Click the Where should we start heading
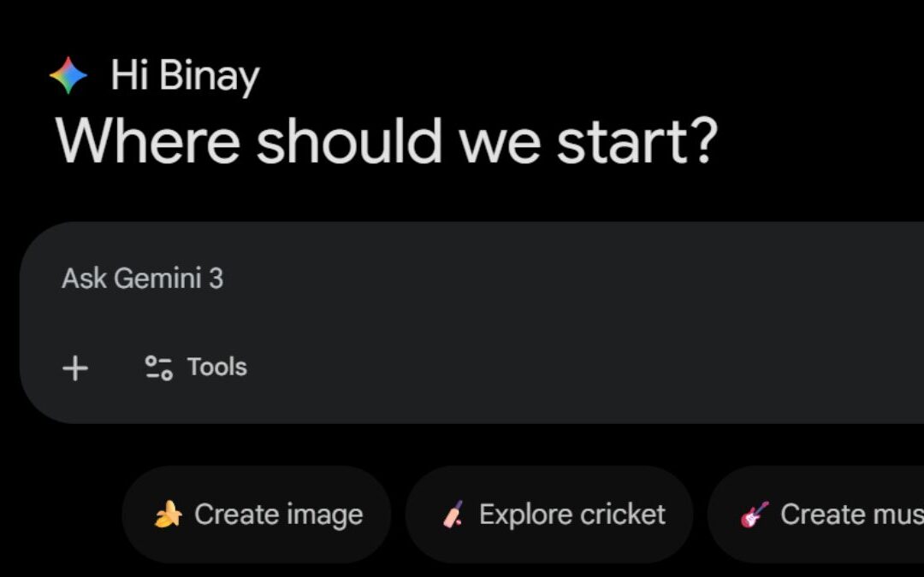Screen dimensions: 924x577 (x=387, y=139)
